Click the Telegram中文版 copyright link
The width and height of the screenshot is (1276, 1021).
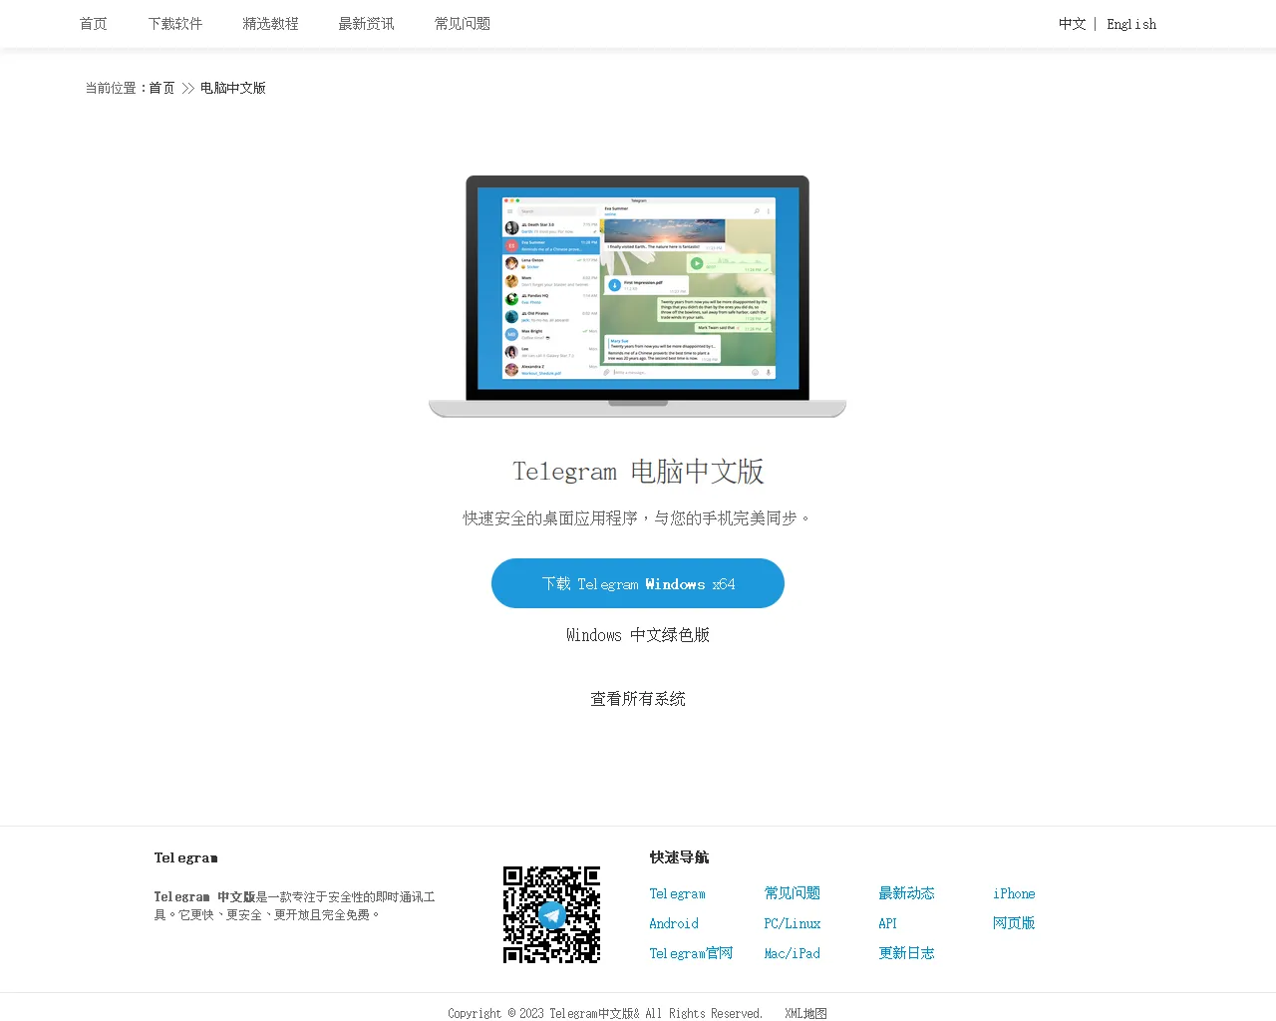(x=591, y=1013)
